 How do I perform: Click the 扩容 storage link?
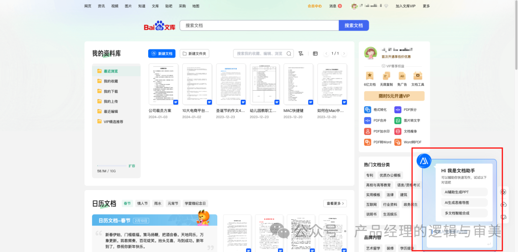pyautogui.click(x=131, y=166)
